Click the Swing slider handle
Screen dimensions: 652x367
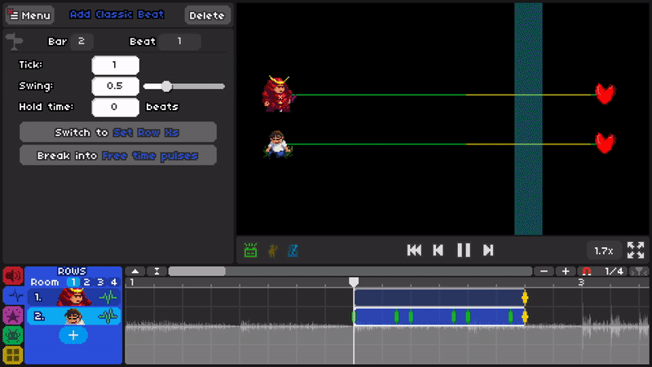coord(166,86)
